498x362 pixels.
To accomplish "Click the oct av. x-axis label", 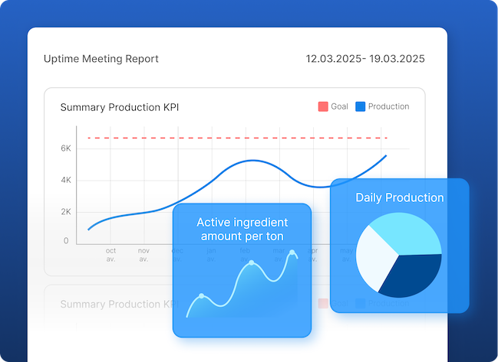I will [110, 254].
